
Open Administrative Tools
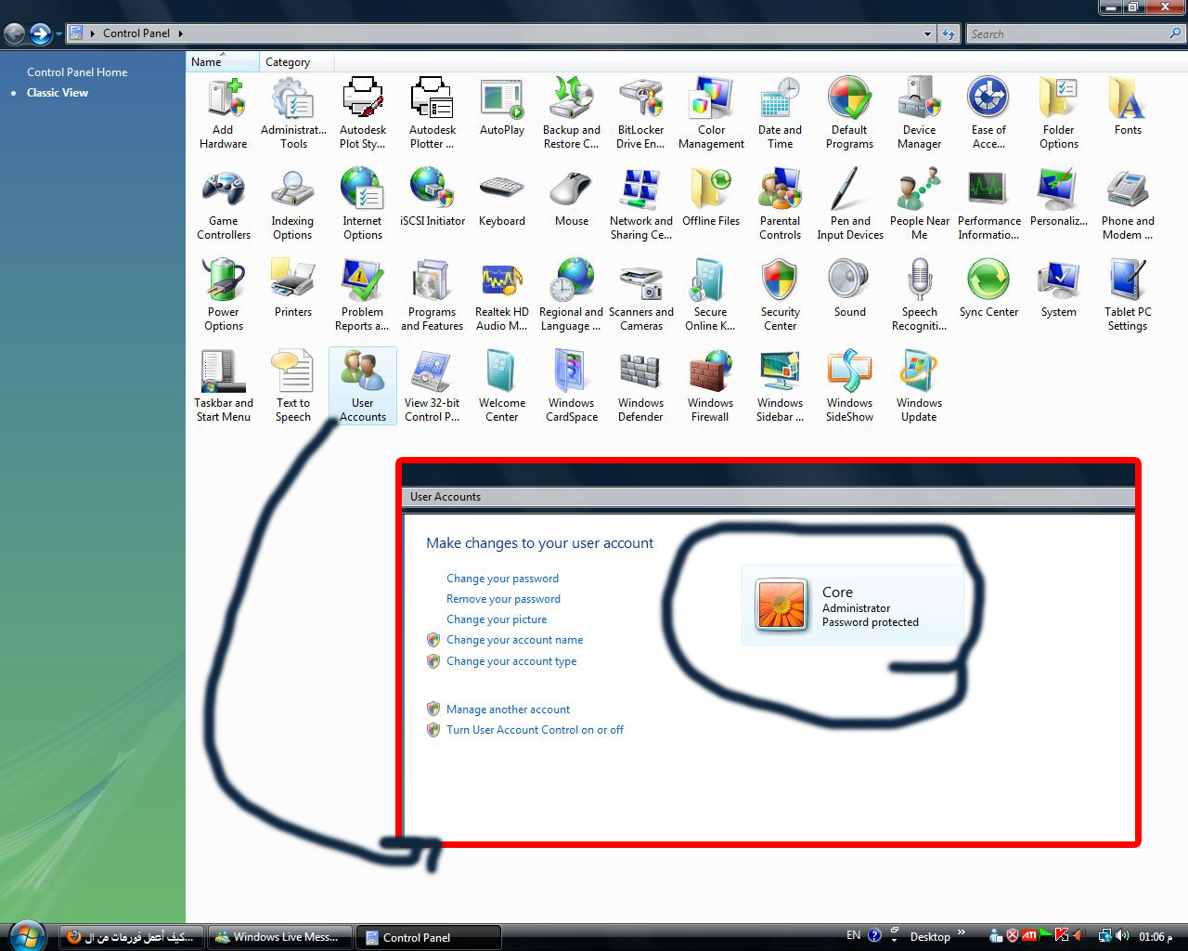point(293,113)
